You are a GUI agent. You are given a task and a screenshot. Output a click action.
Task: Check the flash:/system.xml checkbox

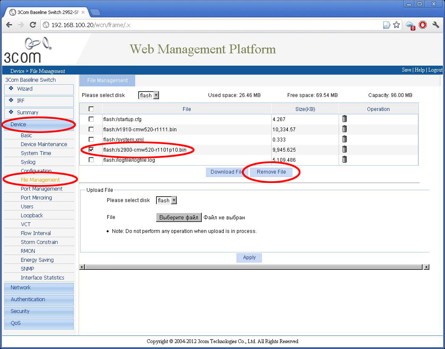[91, 139]
